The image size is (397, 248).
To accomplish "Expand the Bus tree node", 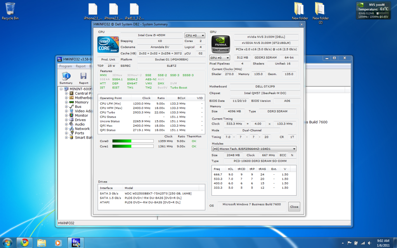I will [x=66, y=107].
